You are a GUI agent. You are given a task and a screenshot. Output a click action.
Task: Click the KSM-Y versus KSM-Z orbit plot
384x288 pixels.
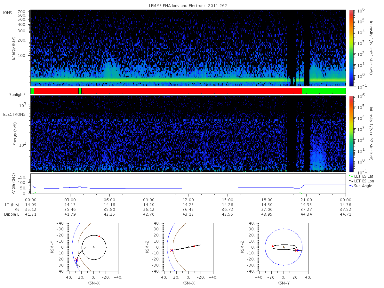point(284,247)
